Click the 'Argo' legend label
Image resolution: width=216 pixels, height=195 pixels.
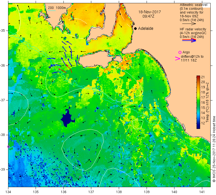pyautogui.click(x=186, y=52)
